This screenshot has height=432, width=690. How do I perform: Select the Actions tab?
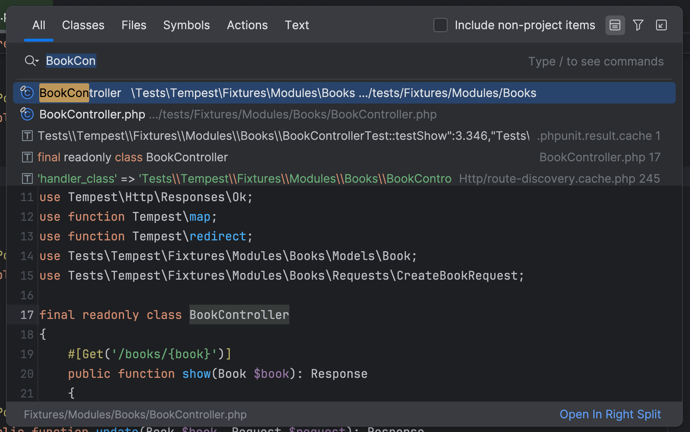click(247, 25)
